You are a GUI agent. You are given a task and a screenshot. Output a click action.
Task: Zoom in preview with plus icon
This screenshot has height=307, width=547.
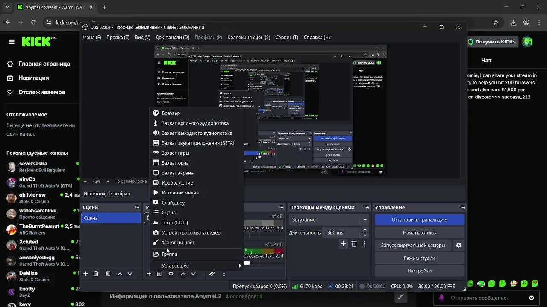tap(108, 181)
